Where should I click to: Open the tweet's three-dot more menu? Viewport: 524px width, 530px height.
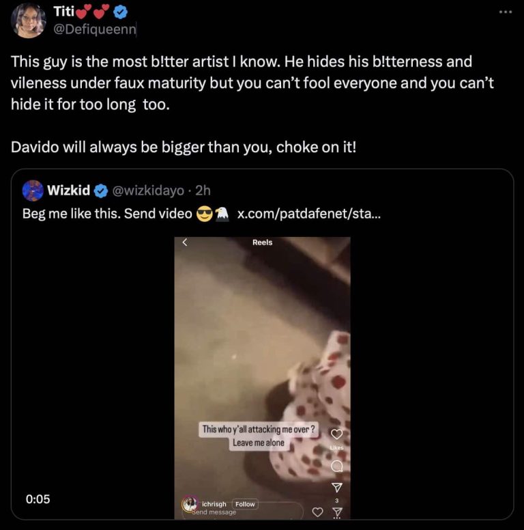click(x=504, y=12)
